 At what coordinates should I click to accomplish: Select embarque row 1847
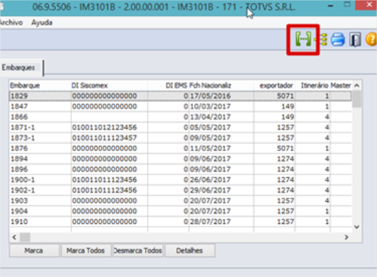(x=180, y=106)
